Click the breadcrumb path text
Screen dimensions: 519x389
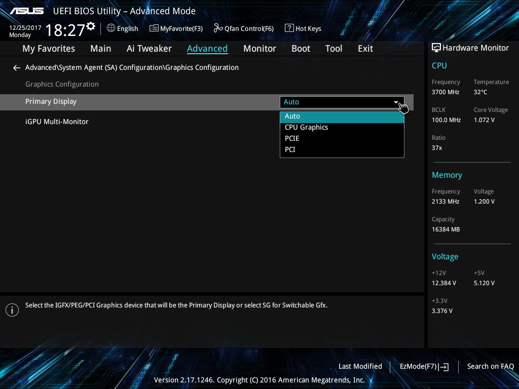132,67
